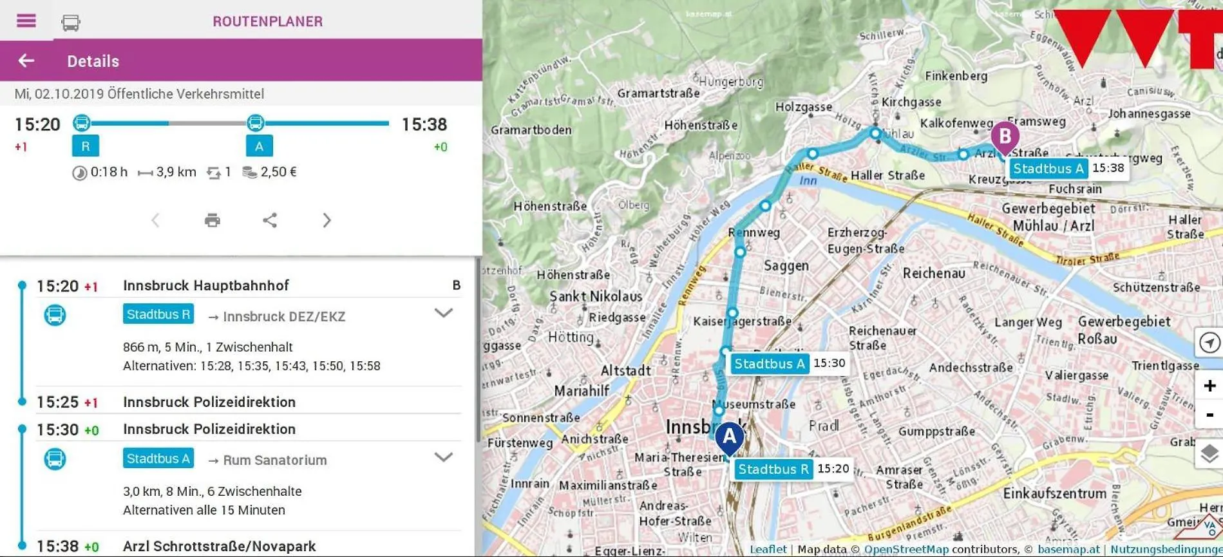Click the ticket price 2,50 € info
This screenshot has width=1223, height=557.
pyautogui.click(x=269, y=172)
